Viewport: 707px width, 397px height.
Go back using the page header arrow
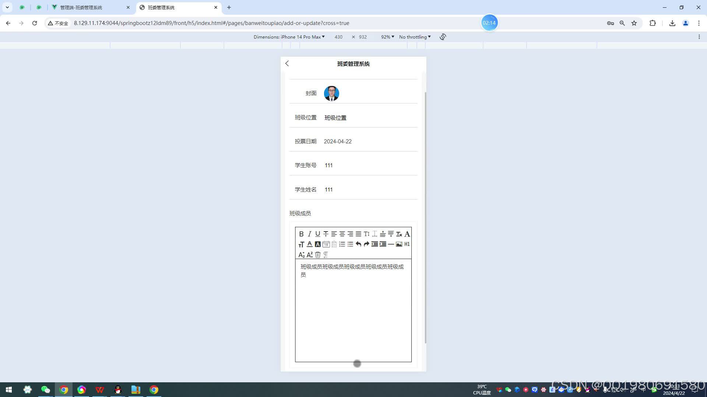tap(287, 64)
